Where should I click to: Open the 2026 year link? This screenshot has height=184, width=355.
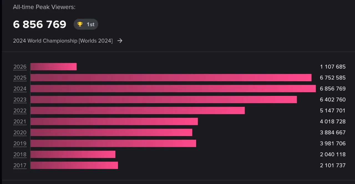point(20,67)
